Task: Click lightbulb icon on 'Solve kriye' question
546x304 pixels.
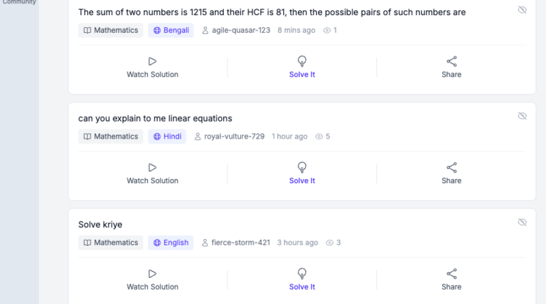Action: click(x=302, y=273)
